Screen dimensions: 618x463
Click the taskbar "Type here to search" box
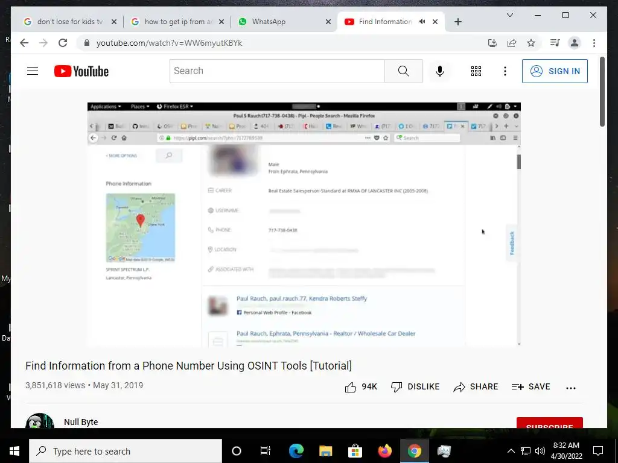[x=126, y=451]
